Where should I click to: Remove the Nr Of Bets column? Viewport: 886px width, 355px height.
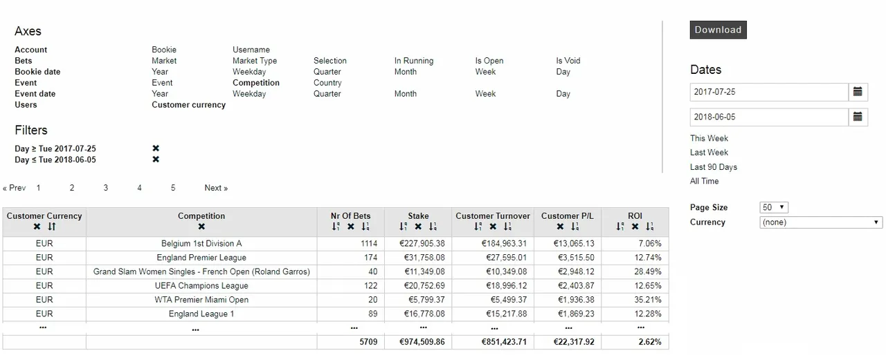(x=351, y=227)
